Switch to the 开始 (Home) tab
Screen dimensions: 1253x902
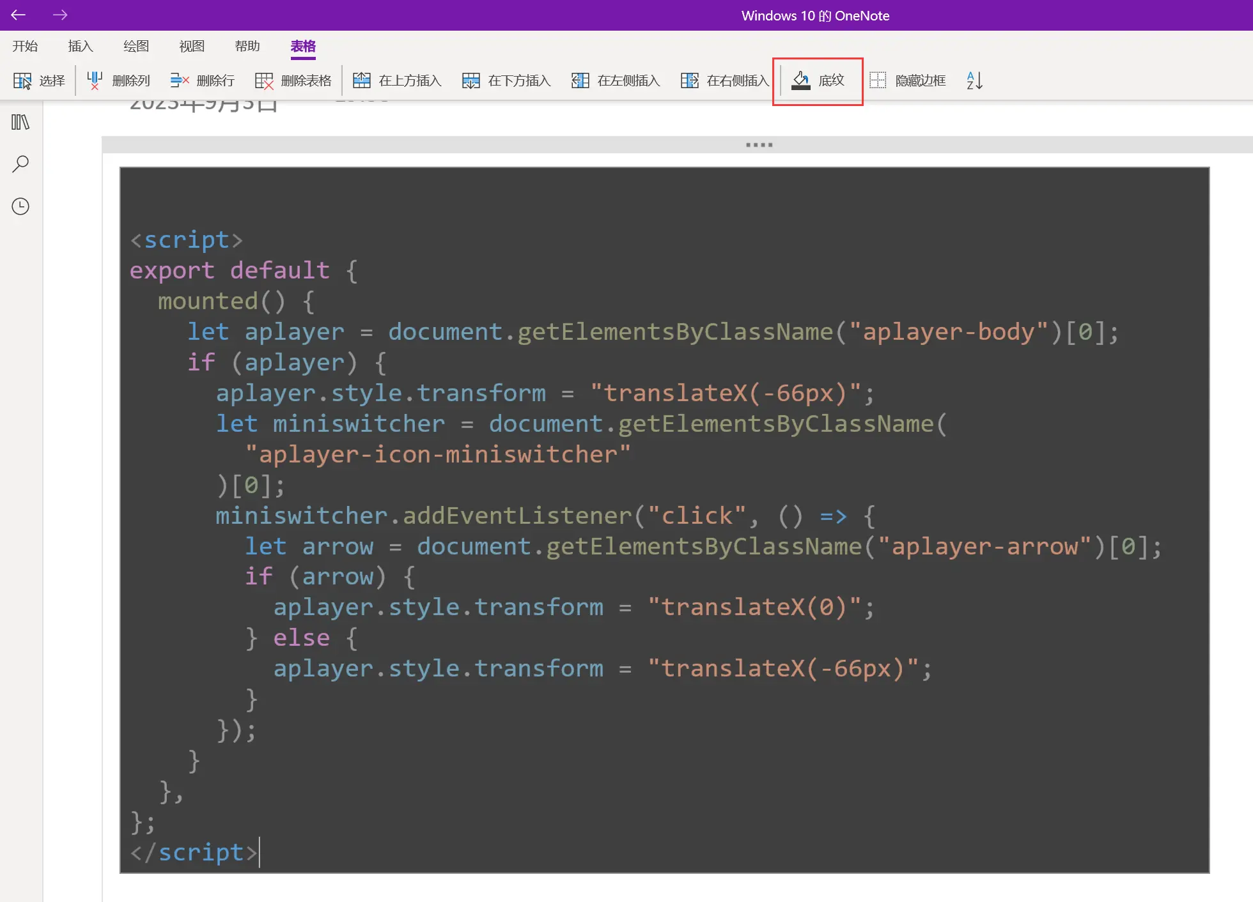pyautogui.click(x=25, y=46)
